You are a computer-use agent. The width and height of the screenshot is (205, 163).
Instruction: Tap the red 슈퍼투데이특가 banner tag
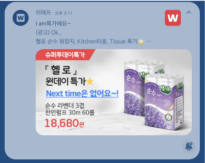[65, 55]
